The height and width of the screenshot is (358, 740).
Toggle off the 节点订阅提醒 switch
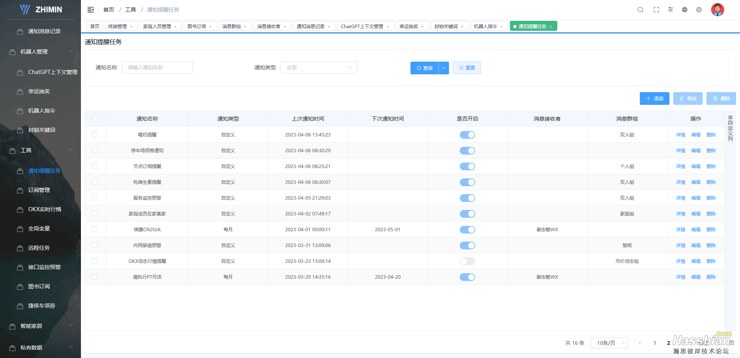click(467, 166)
